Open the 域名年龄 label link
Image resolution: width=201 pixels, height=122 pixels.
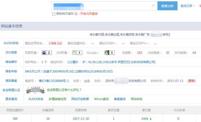click(x=11, y=71)
